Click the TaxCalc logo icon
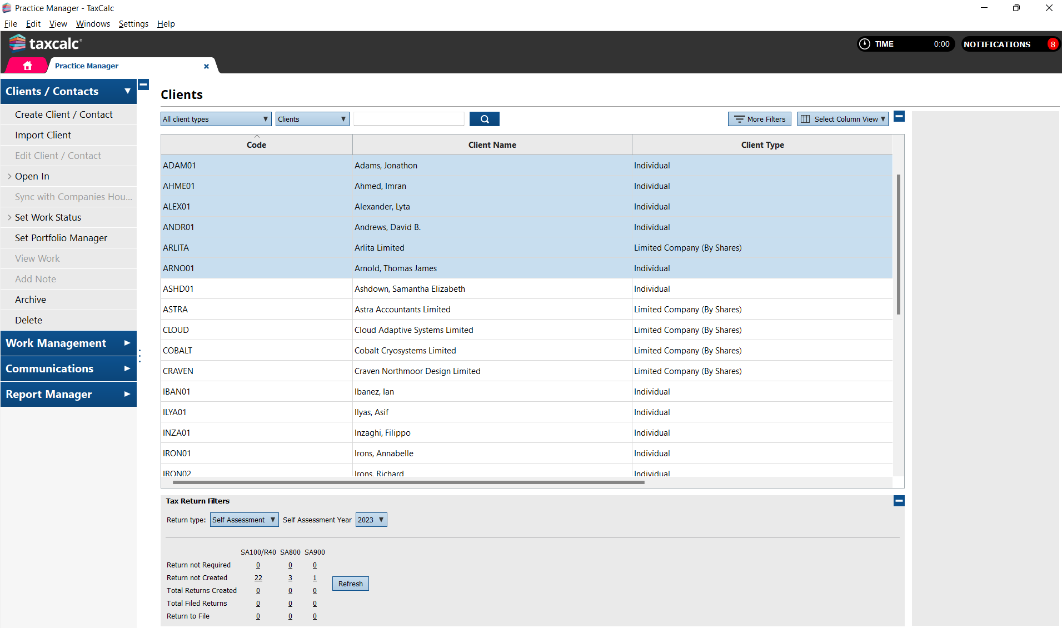Image resolution: width=1062 pixels, height=628 pixels. (17, 42)
